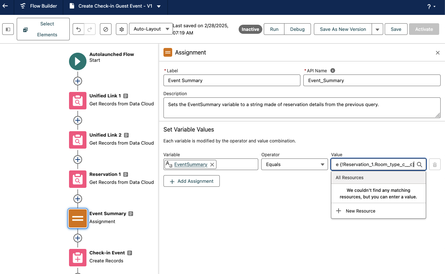Click the All Resources header

coord(379,178)
